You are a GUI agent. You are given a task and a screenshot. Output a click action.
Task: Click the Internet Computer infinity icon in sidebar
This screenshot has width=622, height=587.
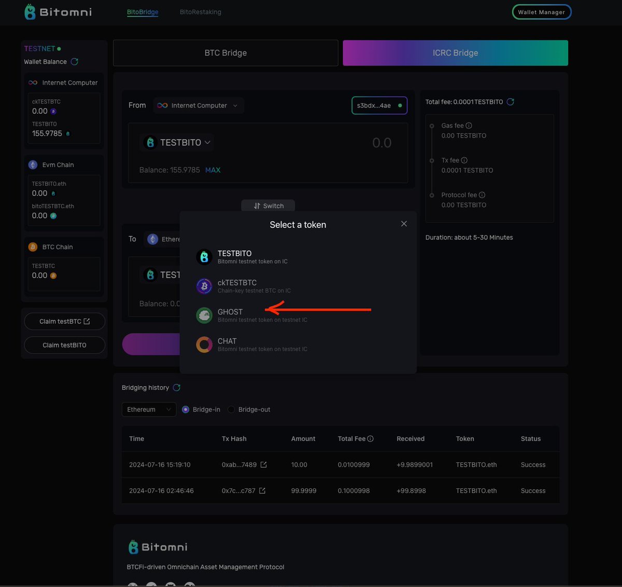(33, 83)
